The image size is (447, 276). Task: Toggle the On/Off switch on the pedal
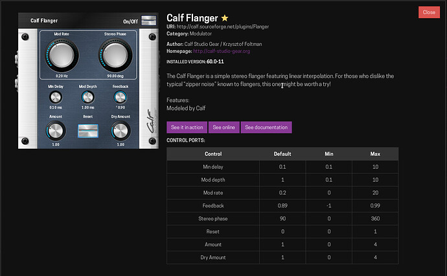[x=148, y=21]
